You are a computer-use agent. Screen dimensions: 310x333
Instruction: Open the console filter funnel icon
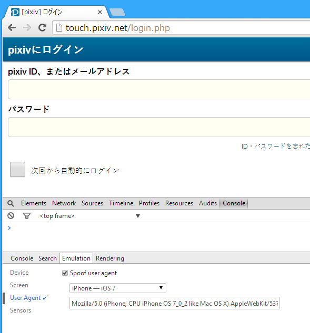tap(27, 216)
